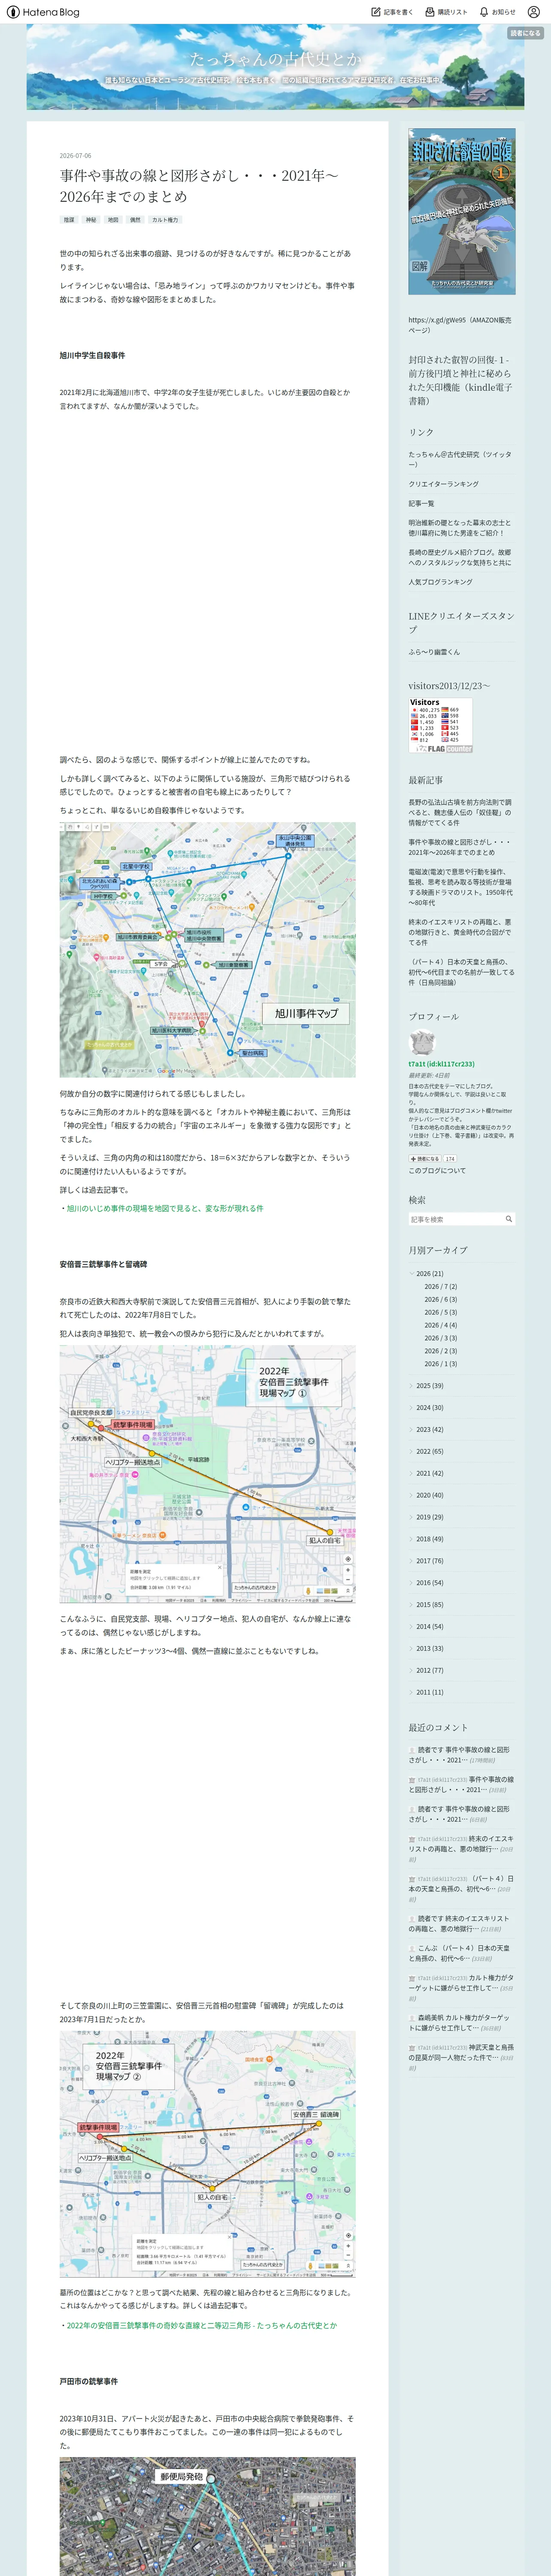Expand the 2020 (40) archive year
This screenshot has height=2576, width=551.
[412, 1496]
